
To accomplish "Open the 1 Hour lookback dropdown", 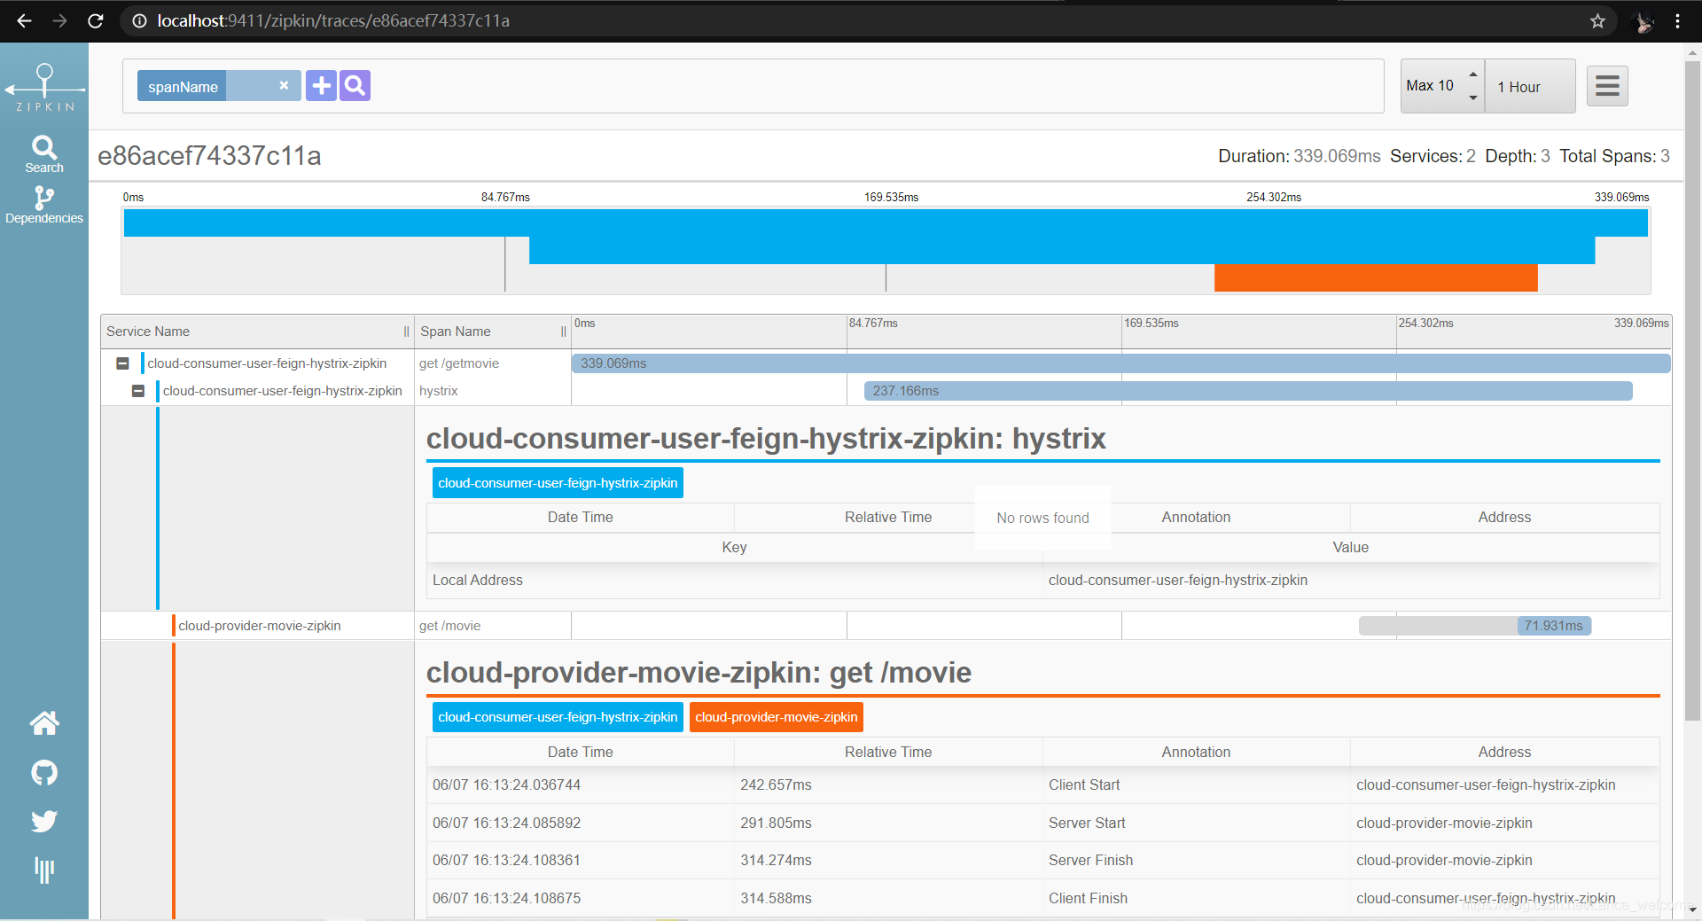I will pyautogui.click(x=1530, y=86).
